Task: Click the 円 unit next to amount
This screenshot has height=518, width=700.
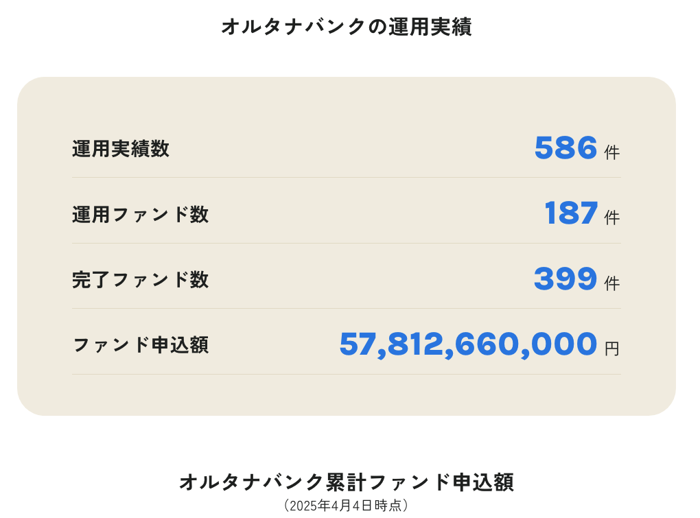Action: point(612,349)
